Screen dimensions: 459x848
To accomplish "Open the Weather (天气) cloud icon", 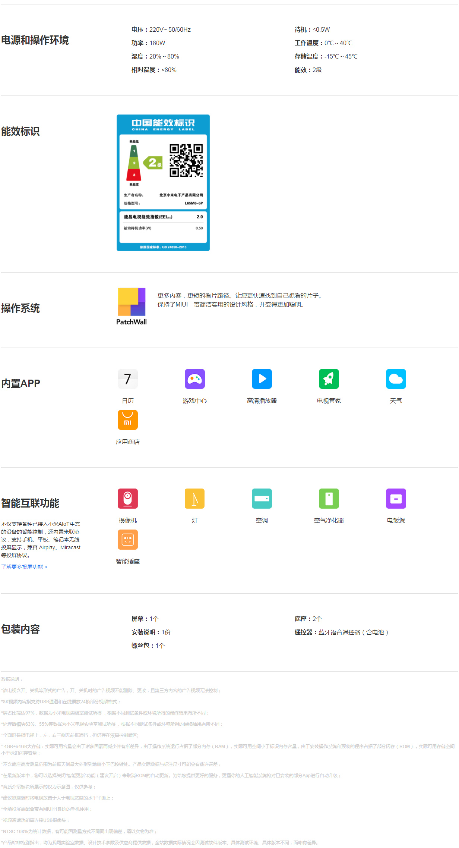I will [x=396, y=379].
